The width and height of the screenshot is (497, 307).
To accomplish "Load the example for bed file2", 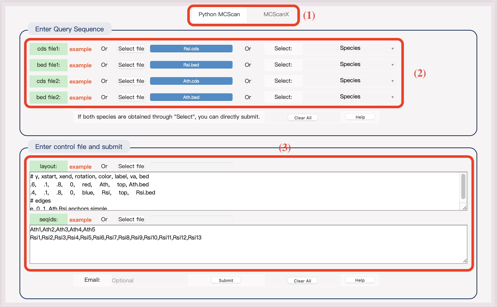I will tap(80, 98).
